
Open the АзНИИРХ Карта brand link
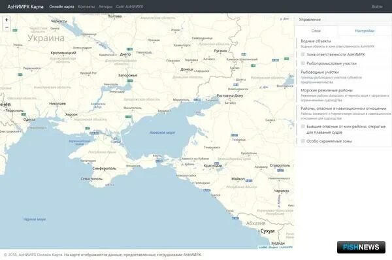(x=25, y=7)
